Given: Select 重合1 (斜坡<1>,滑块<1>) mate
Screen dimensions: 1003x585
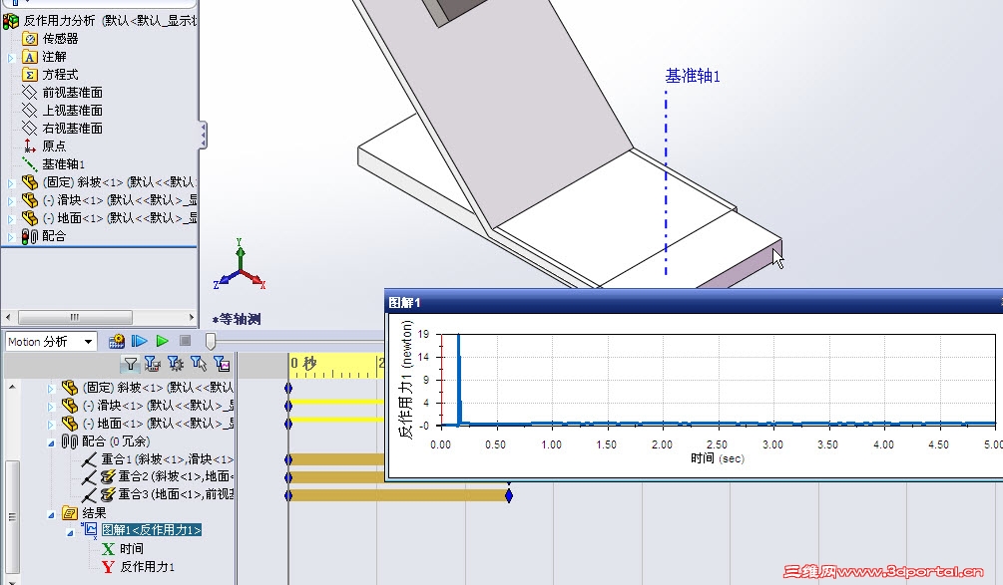Looking at the screenshot, I should pos(167,459).
